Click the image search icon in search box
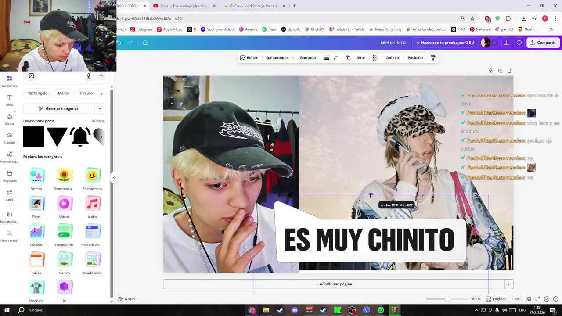The image size is (562, 316). (x=32, y=76)
